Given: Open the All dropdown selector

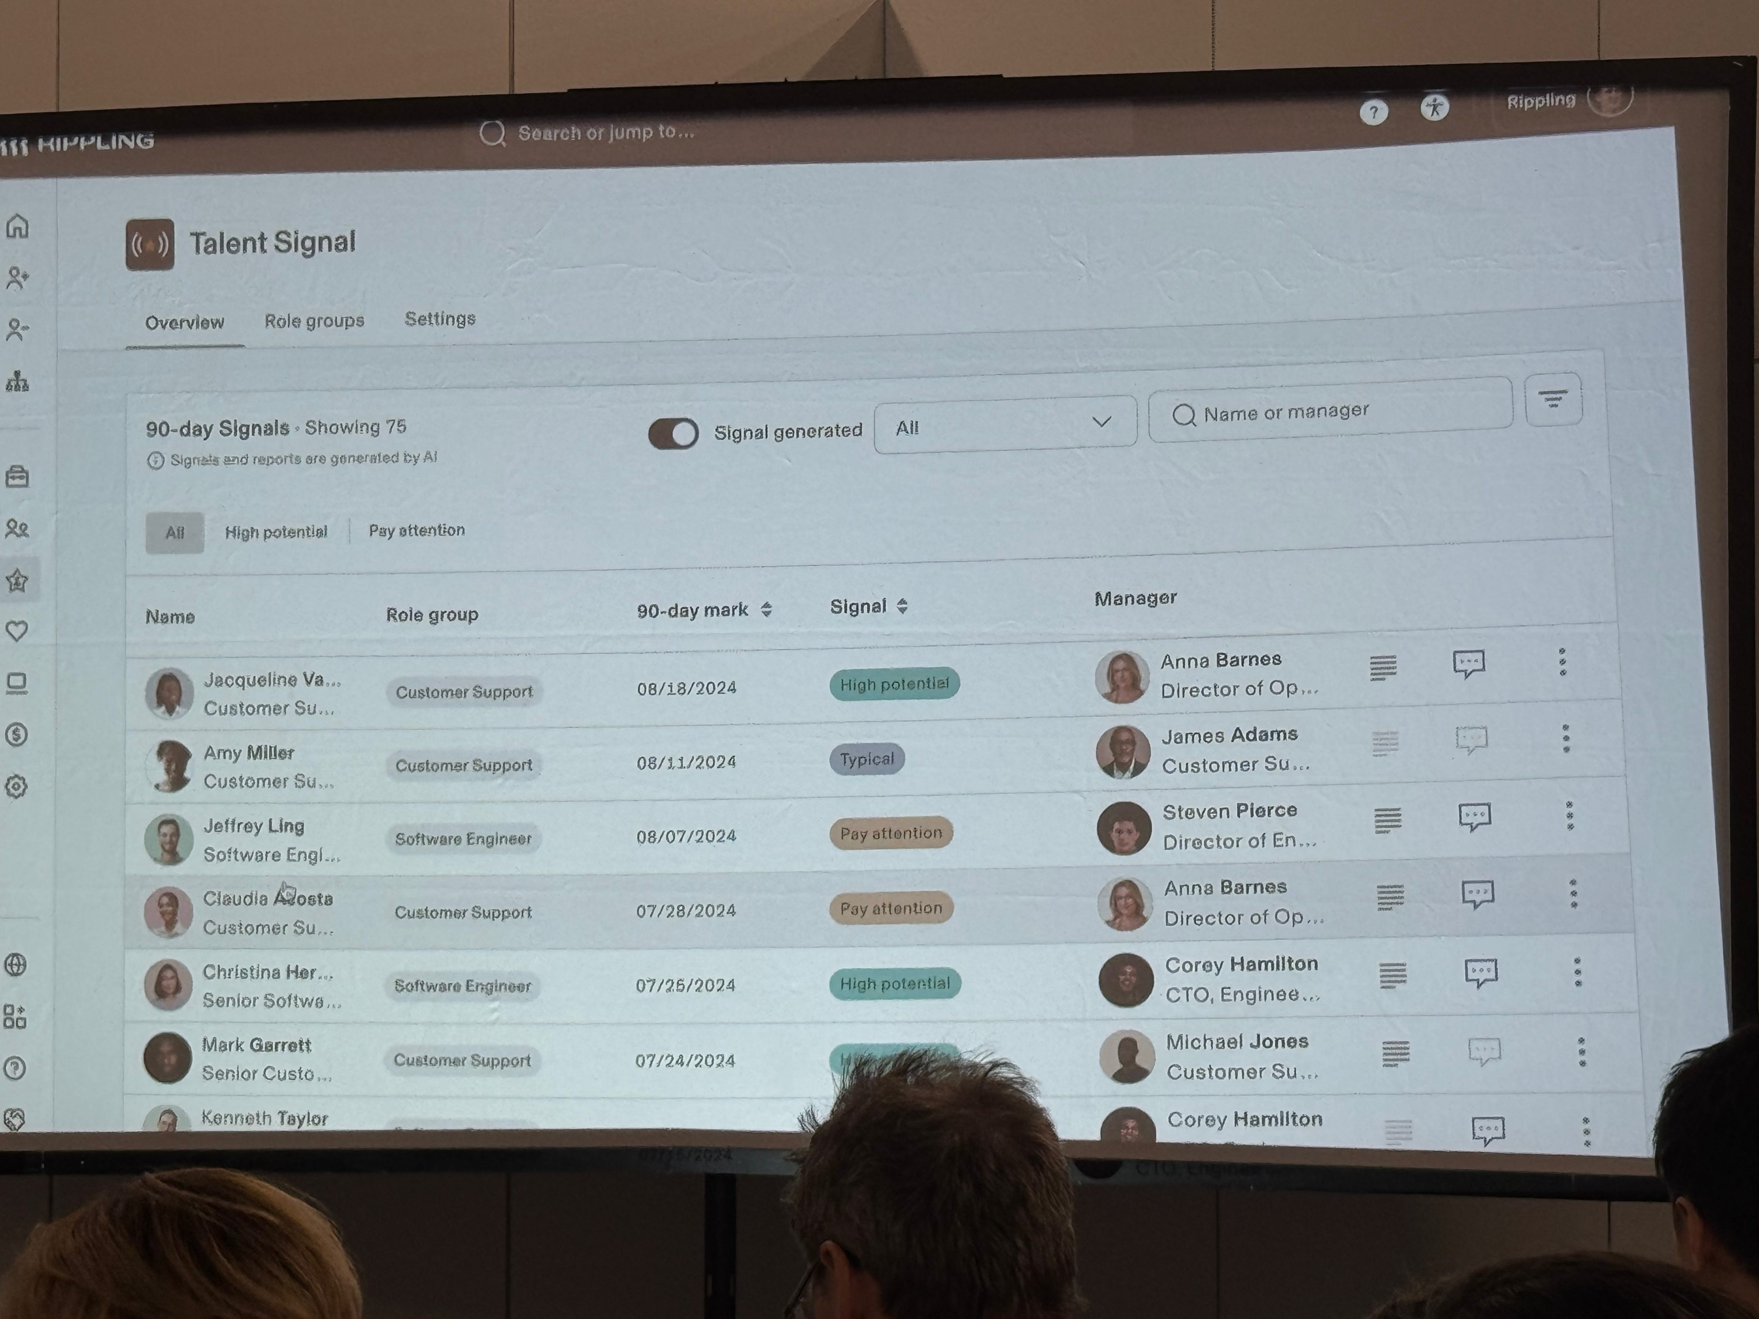Looking at the screenshot, I should point(1004,426).
